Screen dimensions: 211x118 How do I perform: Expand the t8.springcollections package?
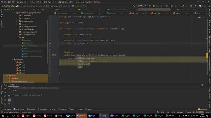tap(17, 35)
